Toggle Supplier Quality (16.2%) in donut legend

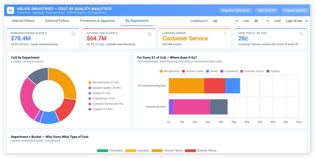point(105,88)
